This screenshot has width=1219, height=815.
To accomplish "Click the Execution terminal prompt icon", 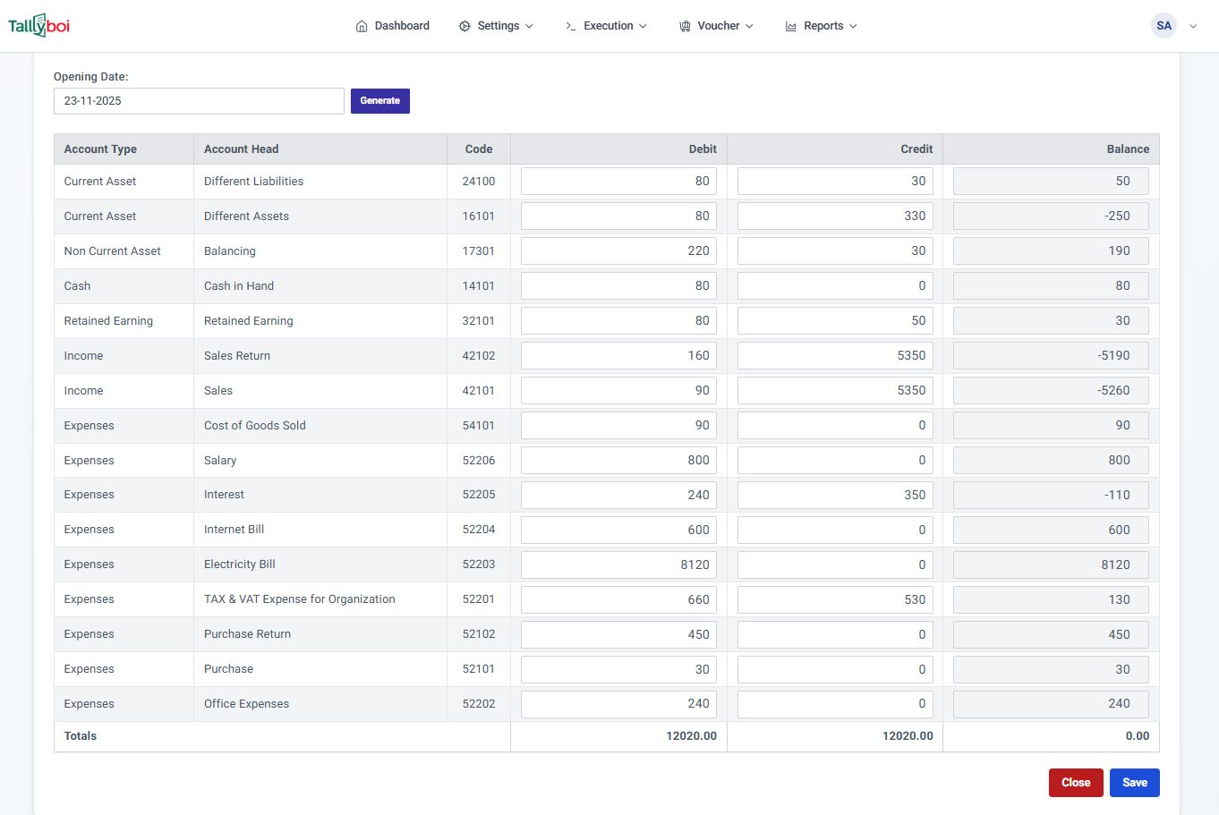I will click(x=571, y=26).
